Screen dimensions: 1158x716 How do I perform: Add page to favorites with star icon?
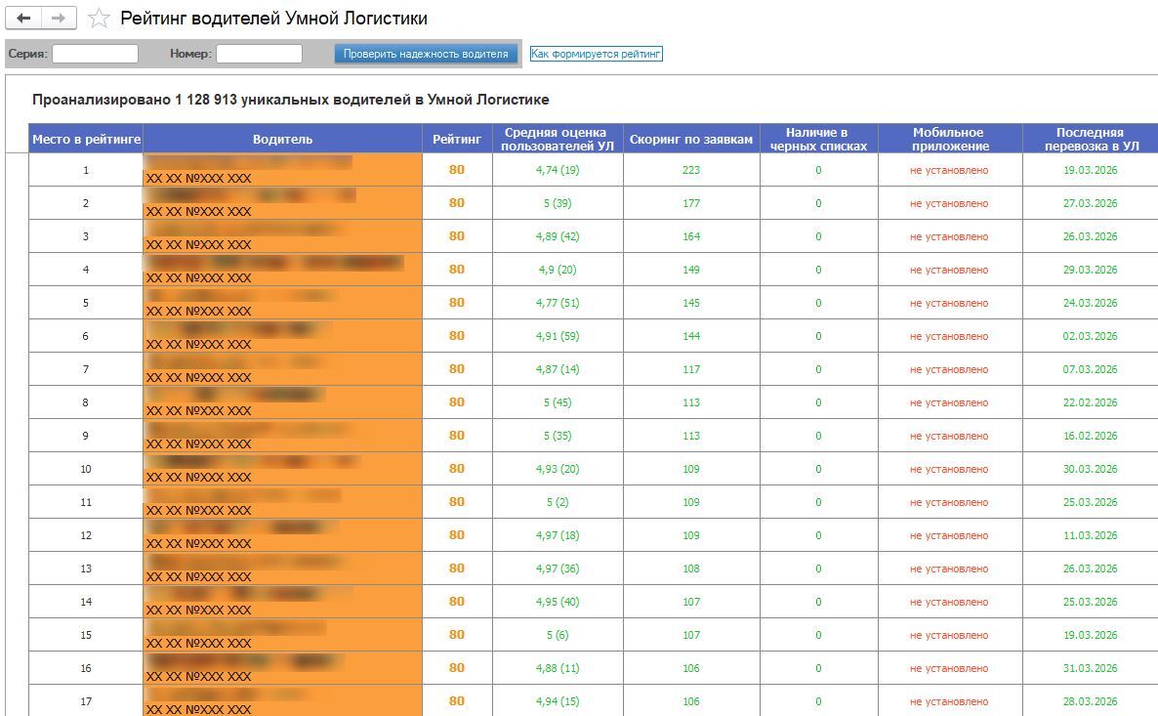coord(99,19)
